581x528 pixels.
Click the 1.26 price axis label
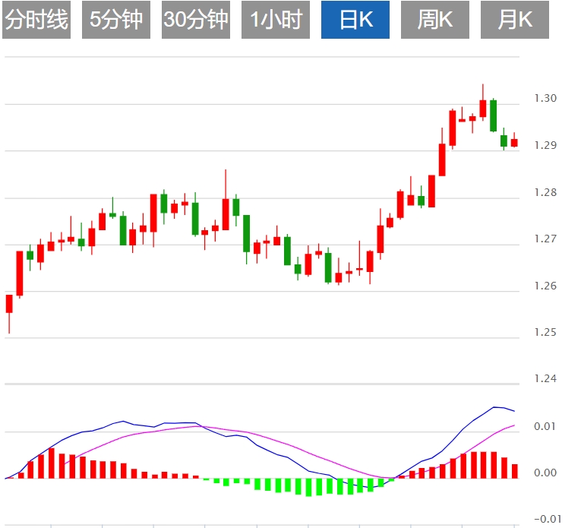click(545, 286)
